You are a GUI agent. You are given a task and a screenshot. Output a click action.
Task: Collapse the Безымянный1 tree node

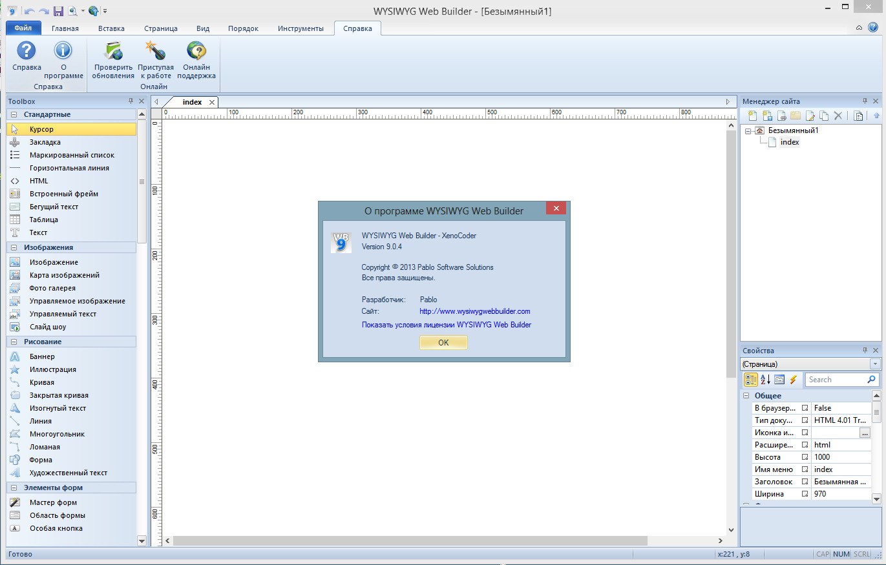point(748,130)
